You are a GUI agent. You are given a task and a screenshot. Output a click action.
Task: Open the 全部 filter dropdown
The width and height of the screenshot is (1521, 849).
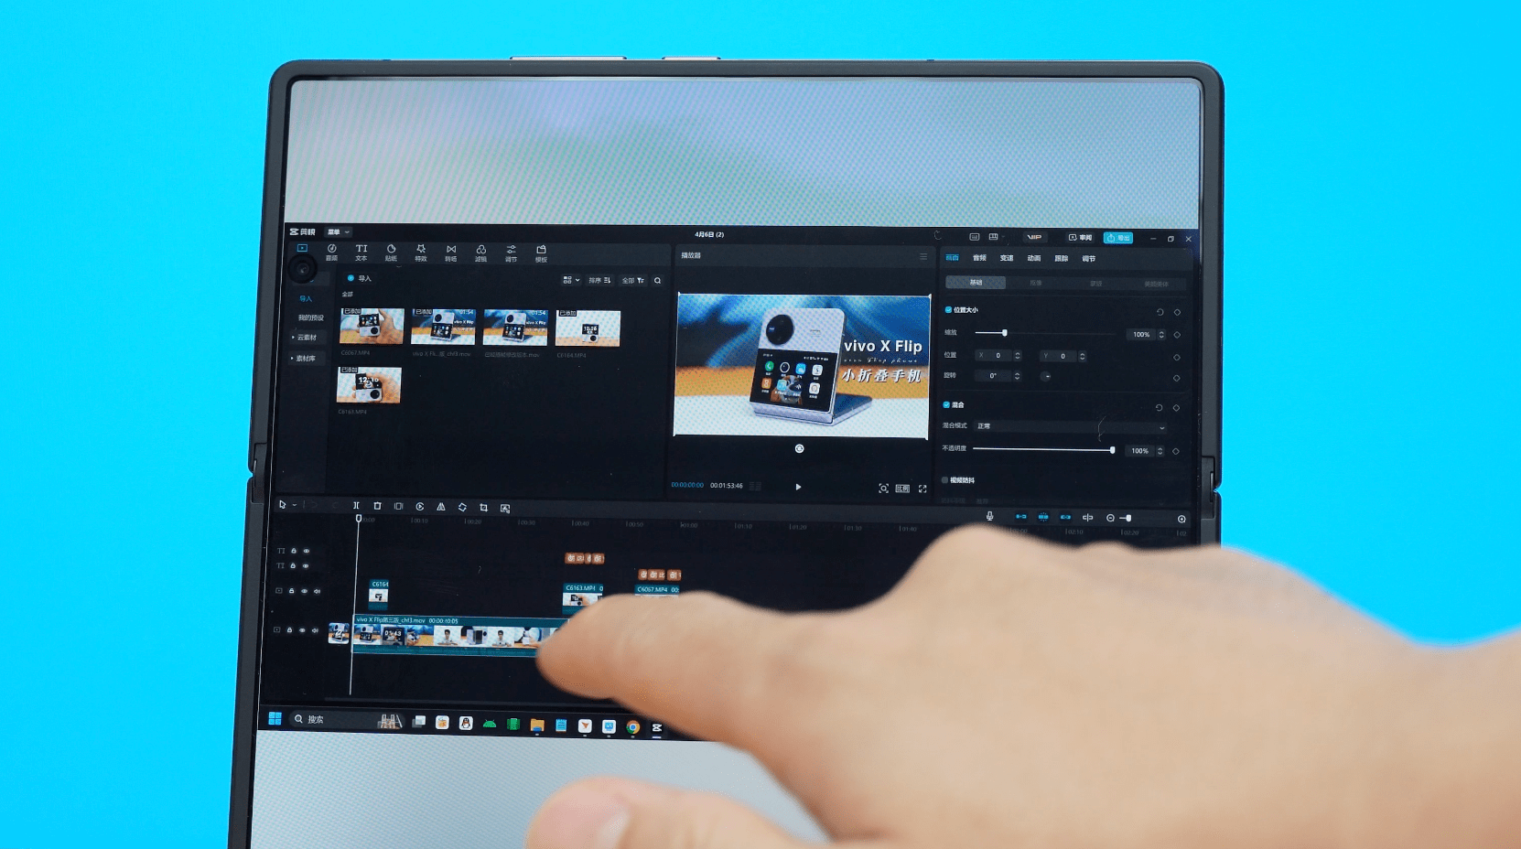[633, 281]
